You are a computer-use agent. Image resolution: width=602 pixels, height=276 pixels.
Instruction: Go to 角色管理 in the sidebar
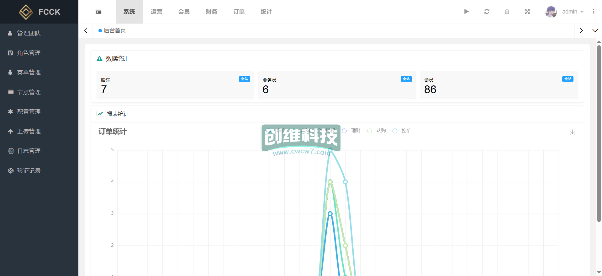[x=29, y=53]
